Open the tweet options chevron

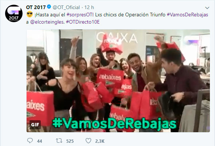point(207,8)
